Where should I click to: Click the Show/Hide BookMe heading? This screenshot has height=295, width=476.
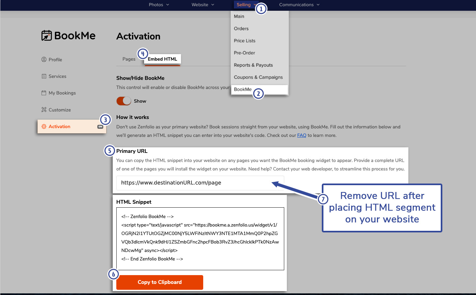pyautogui.click(x=140, y=78)
